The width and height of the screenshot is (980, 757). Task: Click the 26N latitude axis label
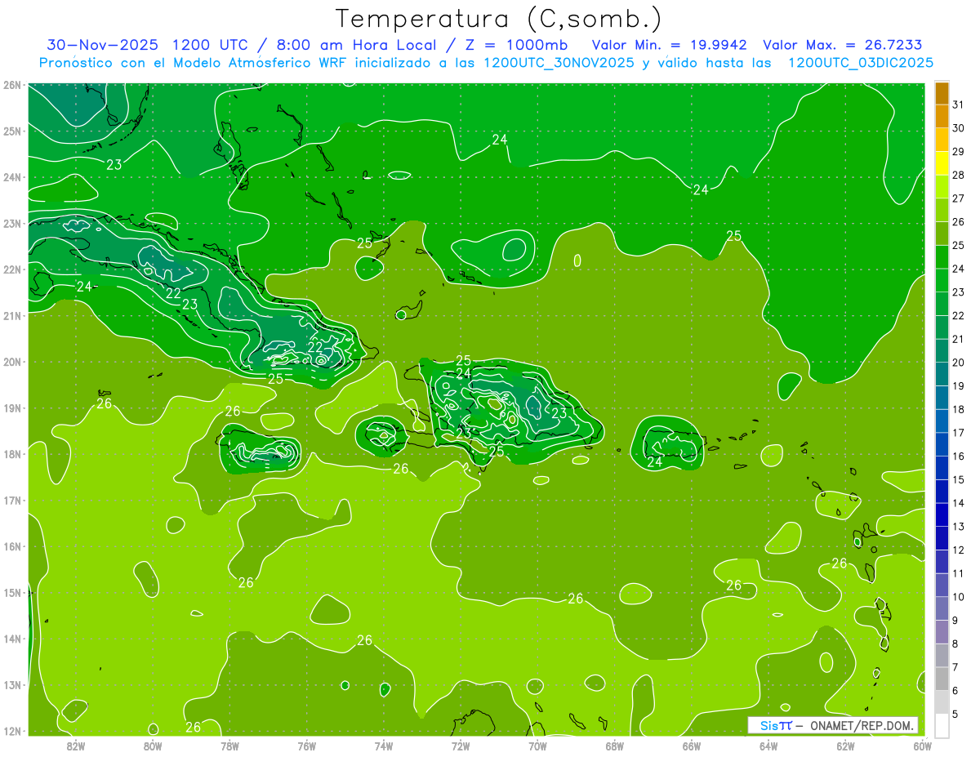[12, 85]
